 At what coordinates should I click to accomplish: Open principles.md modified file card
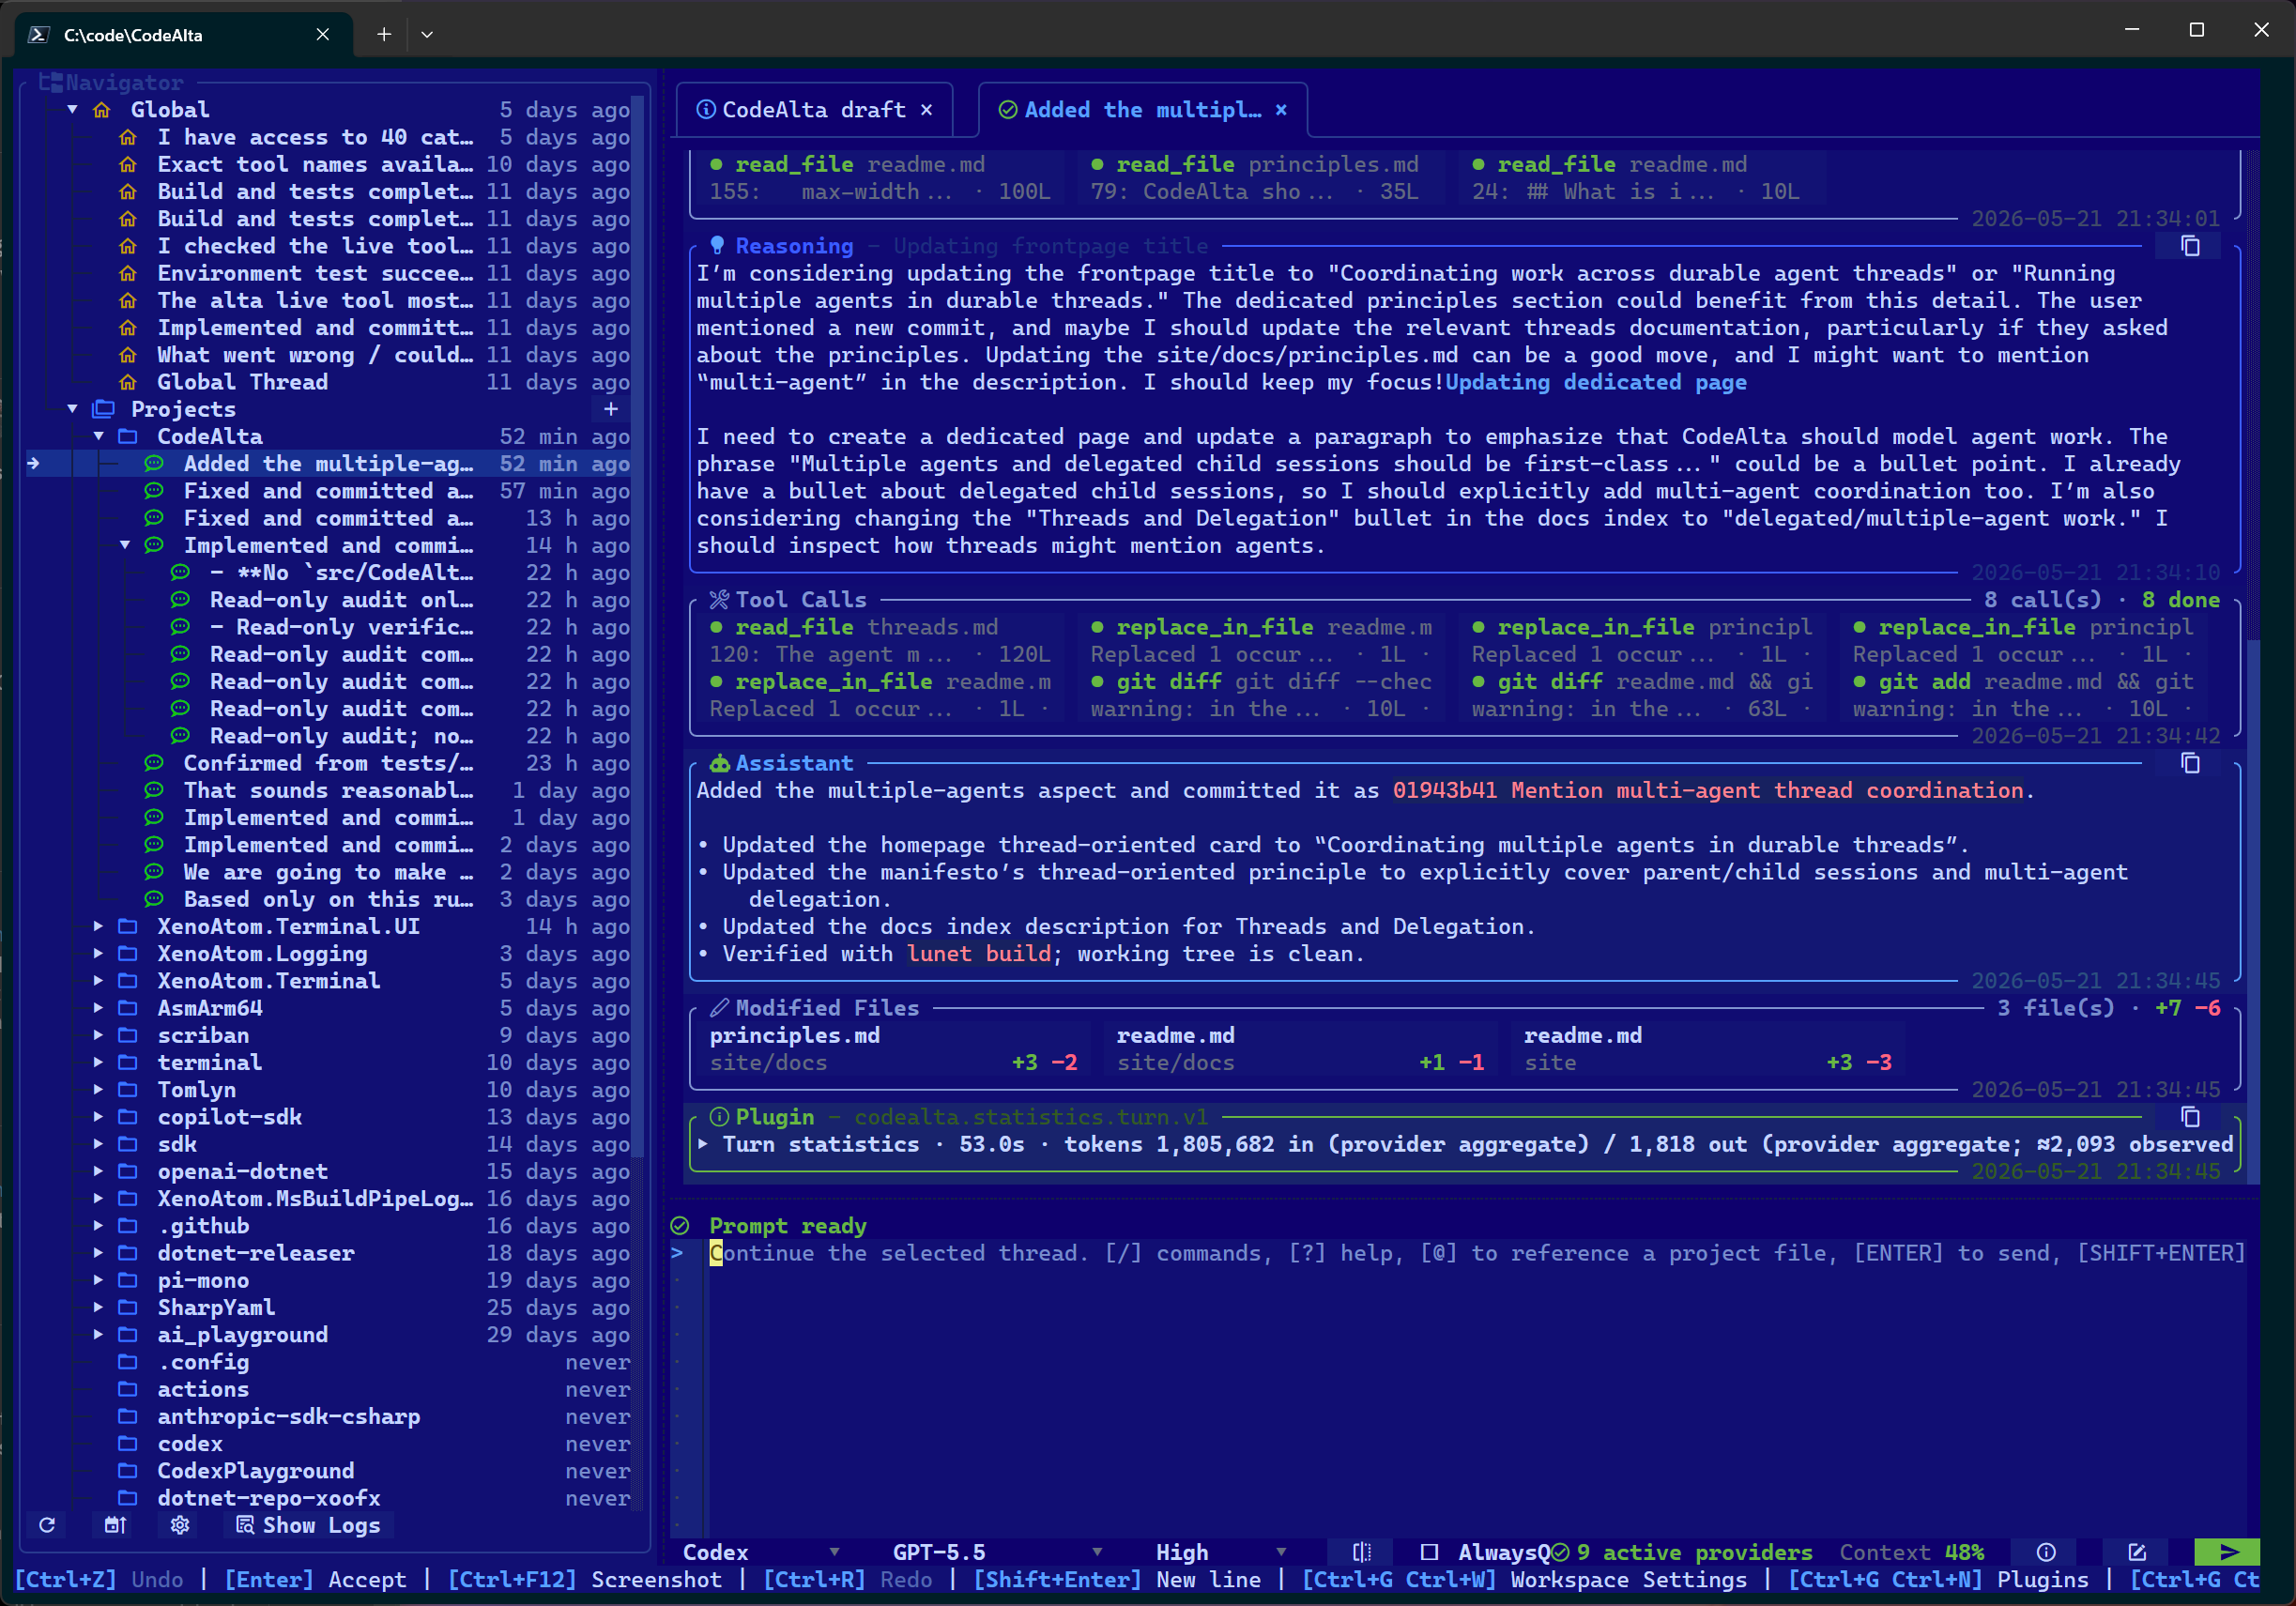(x=894, y=1048)
